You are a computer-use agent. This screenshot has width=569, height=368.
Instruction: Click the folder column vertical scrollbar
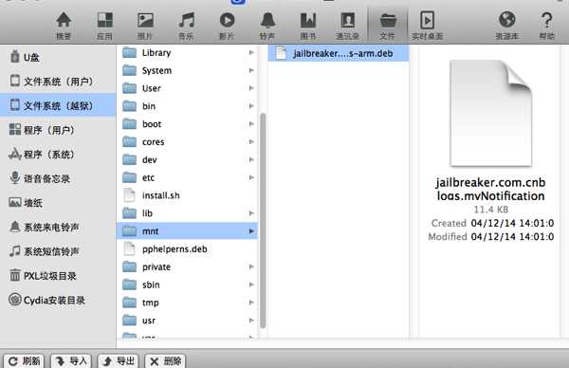pyautogui.click(x=263, y=220)
